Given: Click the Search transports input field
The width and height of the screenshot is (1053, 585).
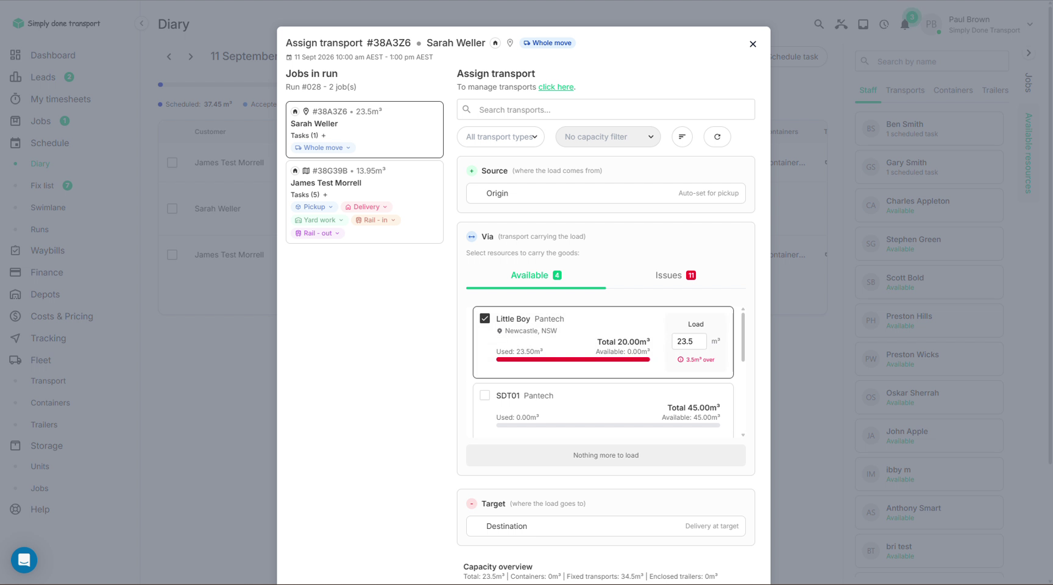Looking at the screenshot, I should tap(606, 110).
